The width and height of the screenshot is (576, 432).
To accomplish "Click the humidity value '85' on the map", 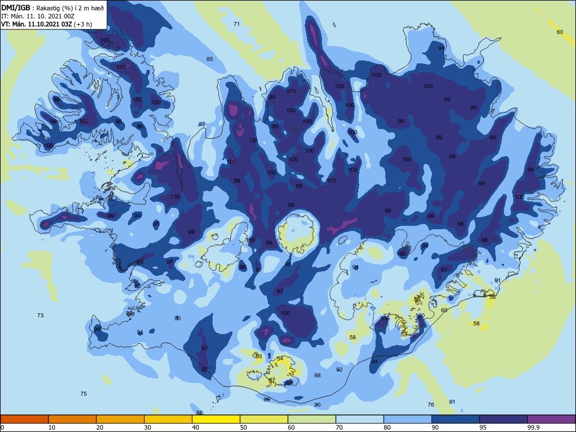I will coord(210,59).
